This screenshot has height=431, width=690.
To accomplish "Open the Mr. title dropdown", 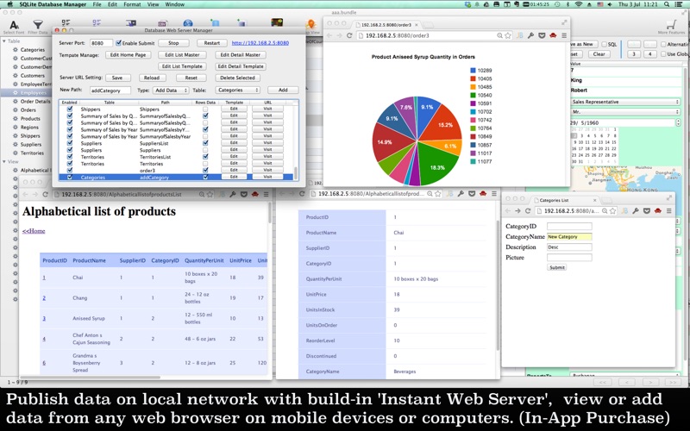I will pyautogui.click(x=625, y=112).
